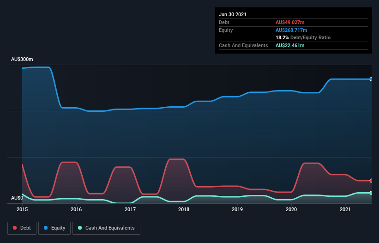Select the 2016 x-axis label

click(x=76, y=209)
